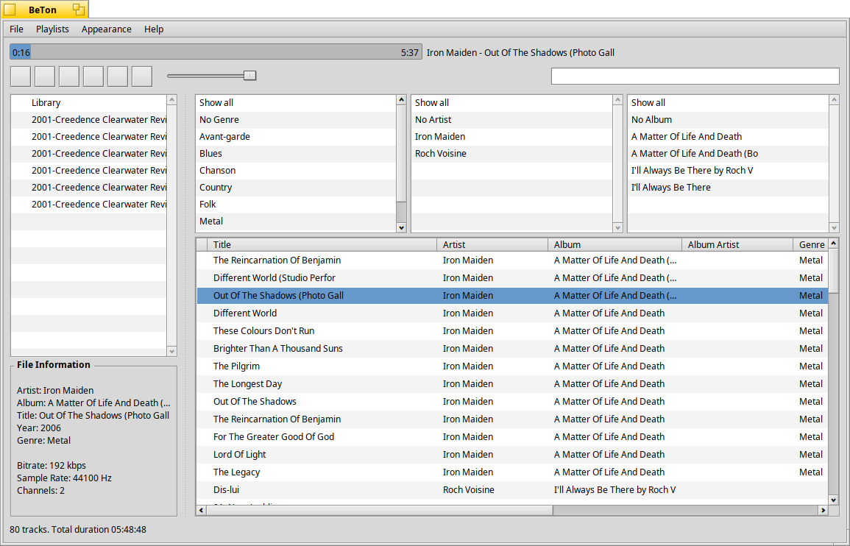Click the volume slider knob

[249, 75]
